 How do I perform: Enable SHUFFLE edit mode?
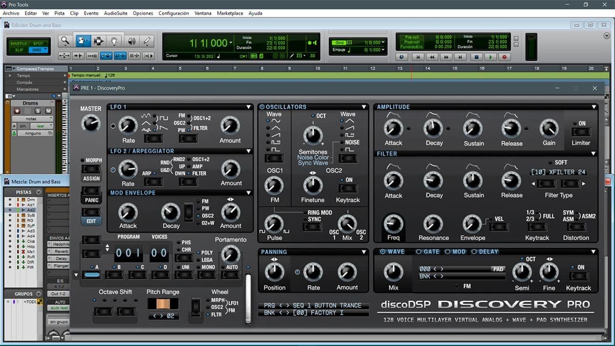pyautogui.click(x=18, y=44)
